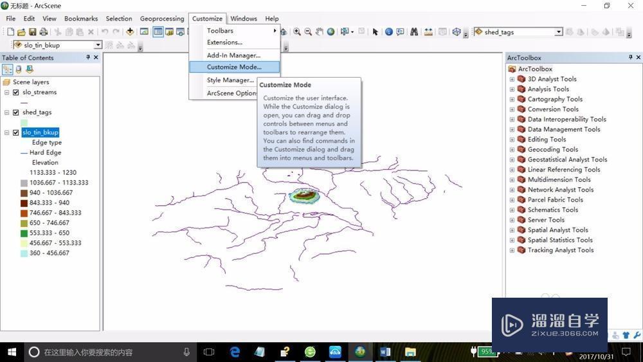Collapse the shed_tags layer legend

(x=6, y=113)
